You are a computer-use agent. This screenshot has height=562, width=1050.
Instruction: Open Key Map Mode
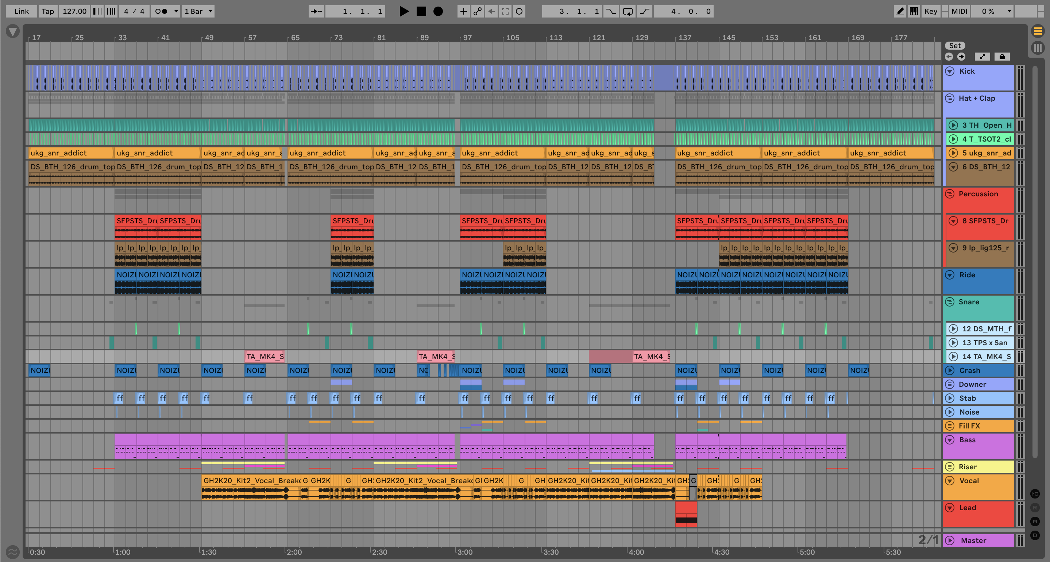click(931, 11)
